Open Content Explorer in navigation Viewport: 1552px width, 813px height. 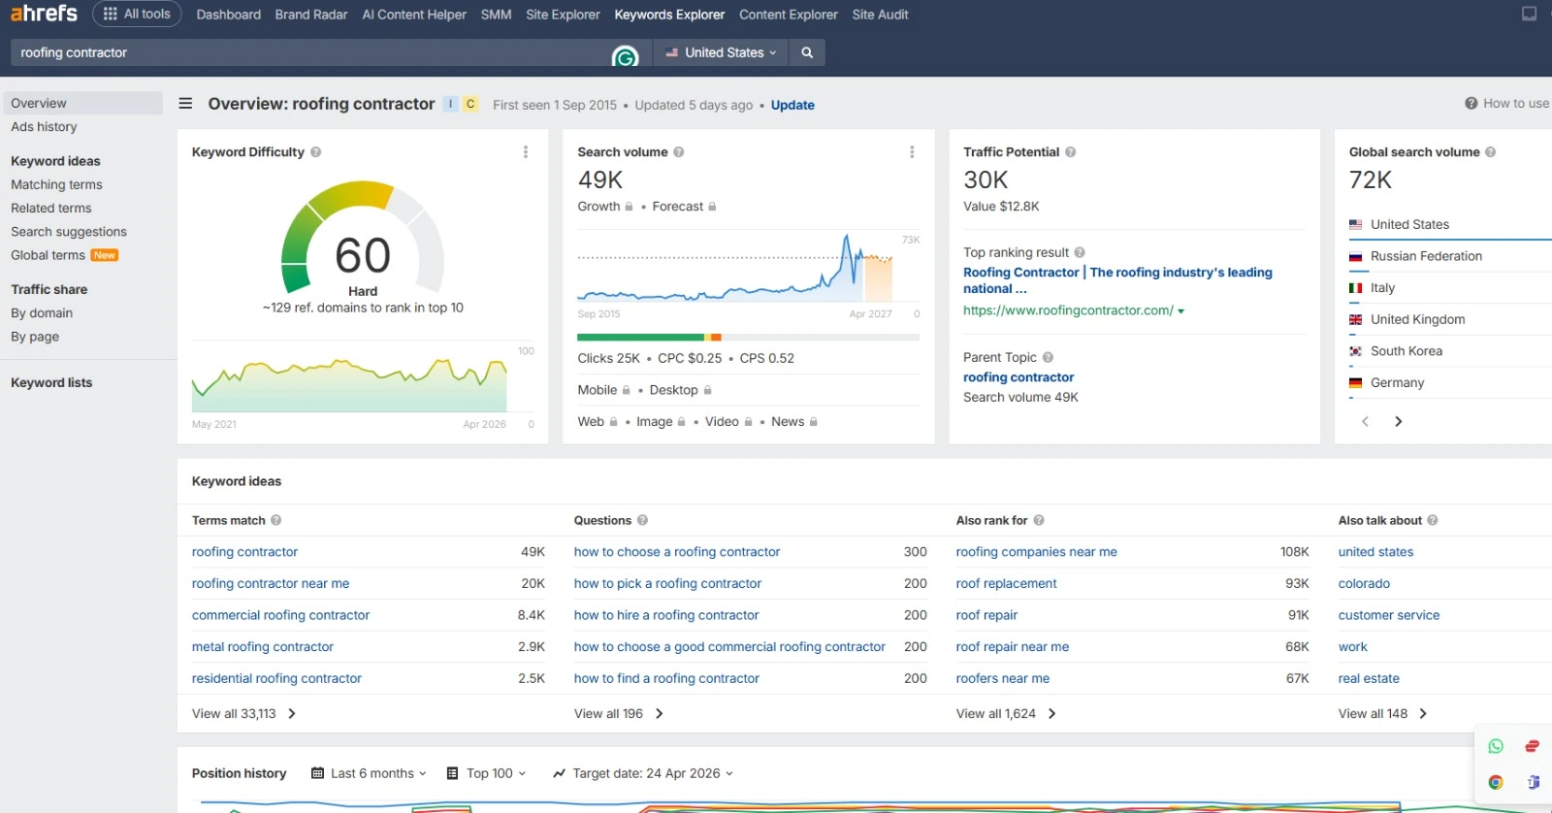789,15
